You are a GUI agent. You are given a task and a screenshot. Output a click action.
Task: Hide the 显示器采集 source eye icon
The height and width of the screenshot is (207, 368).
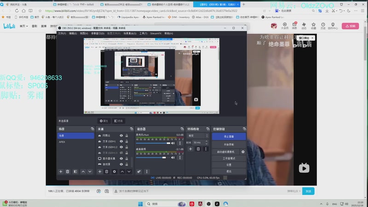(121, 158)
